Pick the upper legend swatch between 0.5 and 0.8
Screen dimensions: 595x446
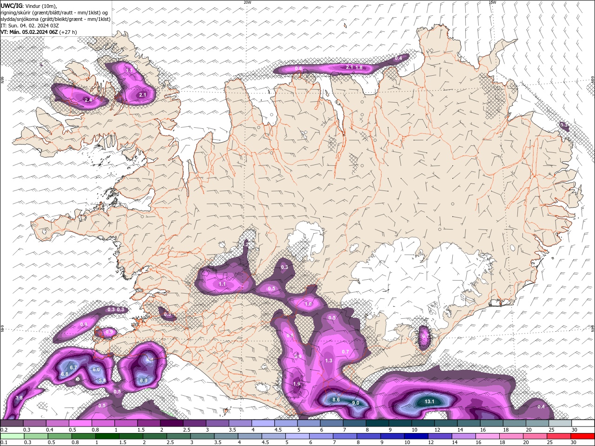point(80,423)
